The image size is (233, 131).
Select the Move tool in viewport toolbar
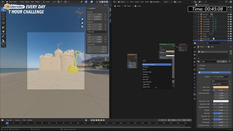(x=3, y=19)
